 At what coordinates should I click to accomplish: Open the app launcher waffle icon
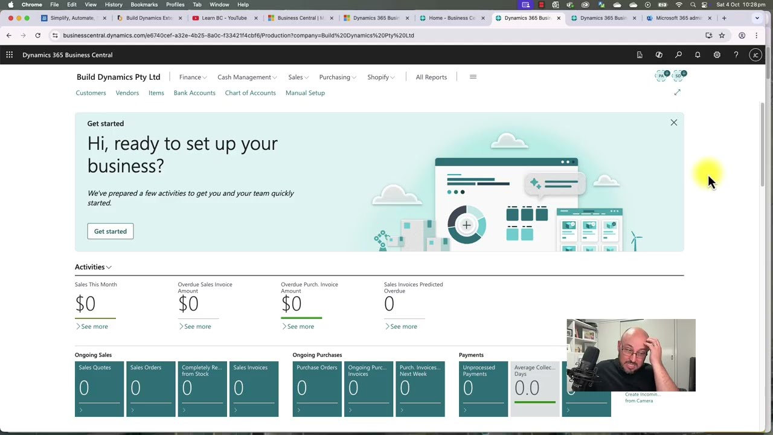click(10, 55)
